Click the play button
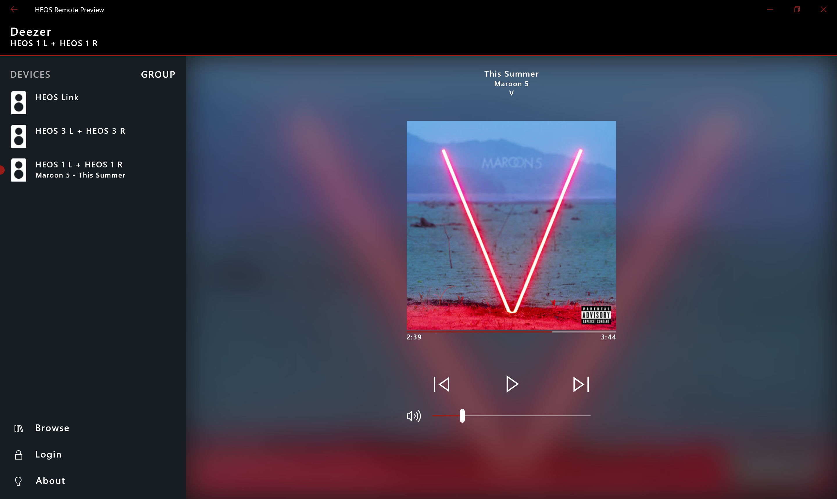The image size is (837, 499). 511,384
